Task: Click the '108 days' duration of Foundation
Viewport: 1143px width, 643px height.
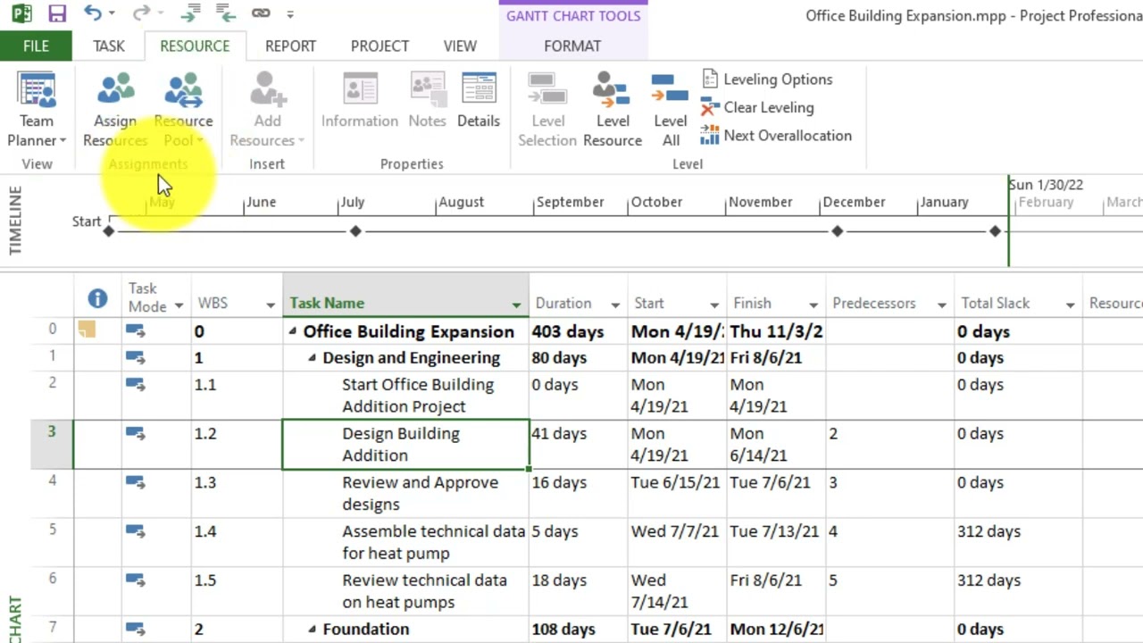Action: (x=579, y=629)
